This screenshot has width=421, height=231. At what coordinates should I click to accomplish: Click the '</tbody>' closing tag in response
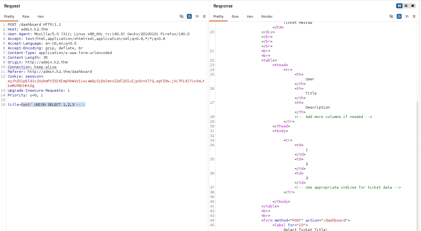(281, 201)
